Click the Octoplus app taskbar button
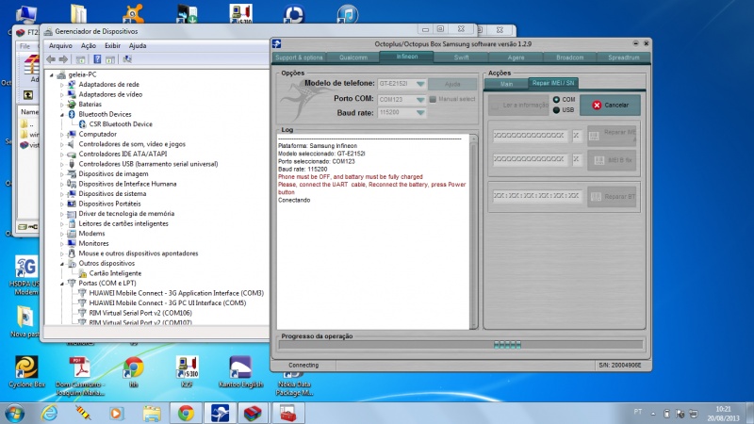Viewport: 754px width, 424px height. pos(220,414)
